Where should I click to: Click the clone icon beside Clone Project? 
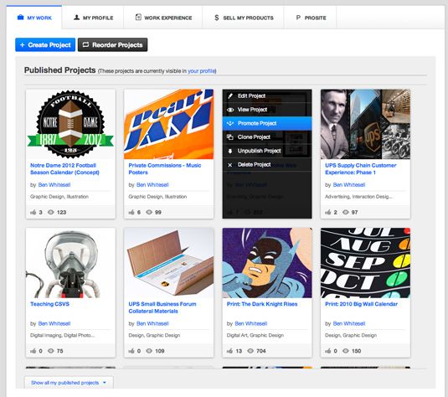230,137
